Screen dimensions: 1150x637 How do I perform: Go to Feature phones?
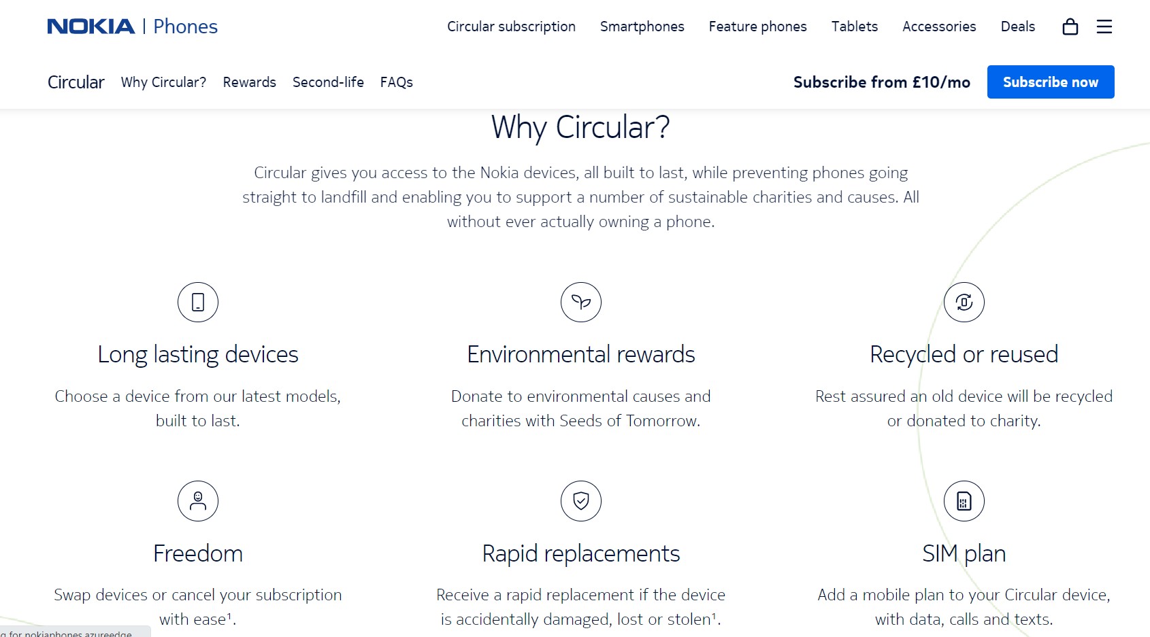[x=758, y=27]
